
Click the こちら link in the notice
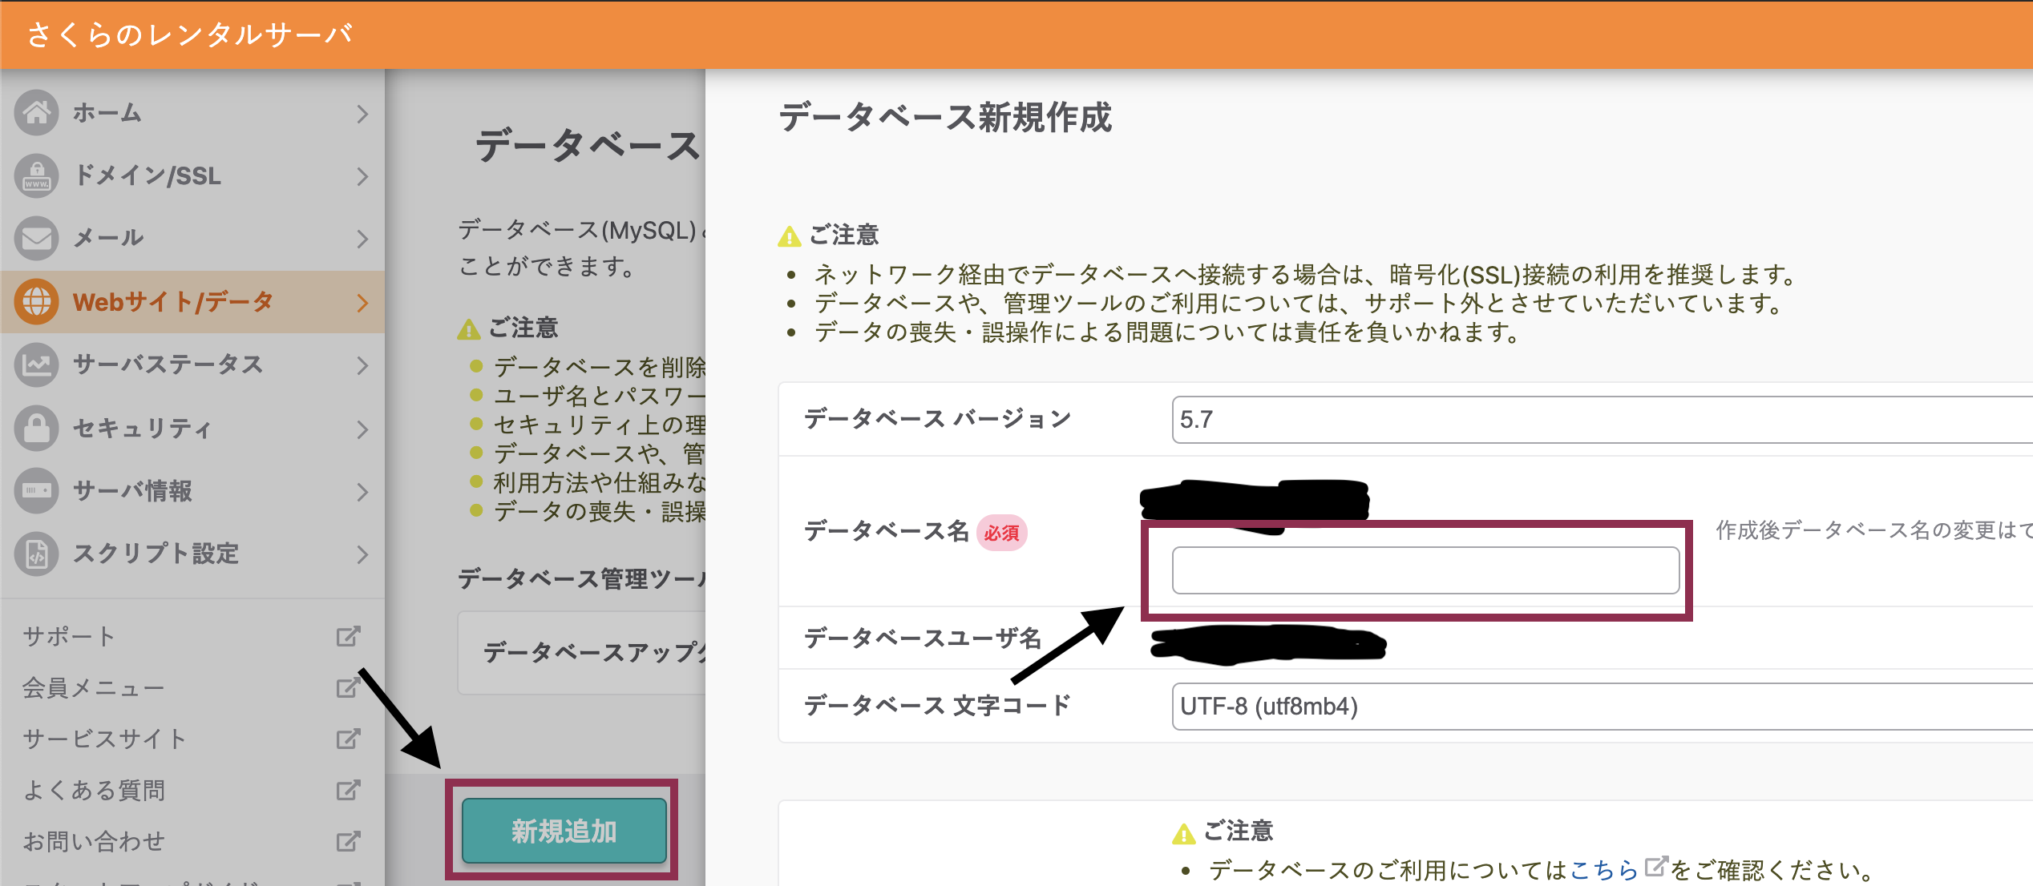click(x=1603, y=869)
